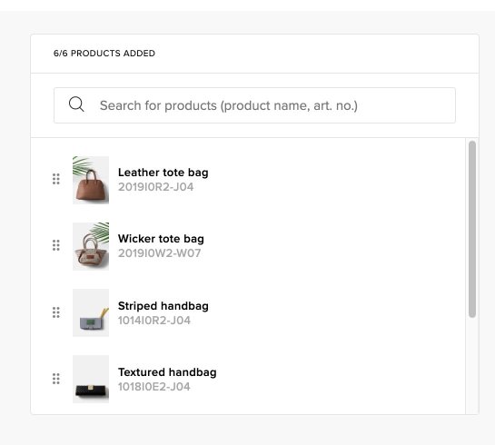This screenshot has width=495, height=445.
Task: Click the Leather tote bag product name
Action: pos(163,173)
